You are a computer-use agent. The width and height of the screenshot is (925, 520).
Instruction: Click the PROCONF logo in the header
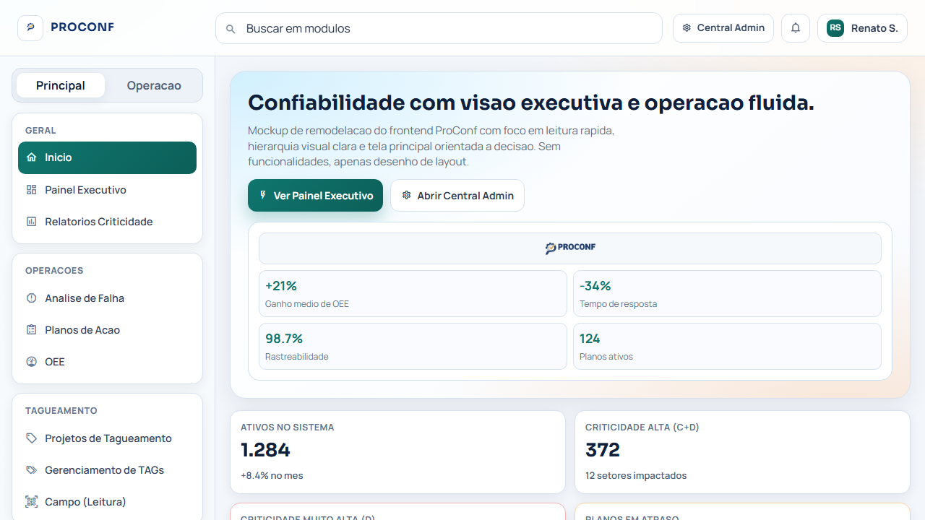coord(82,27)
